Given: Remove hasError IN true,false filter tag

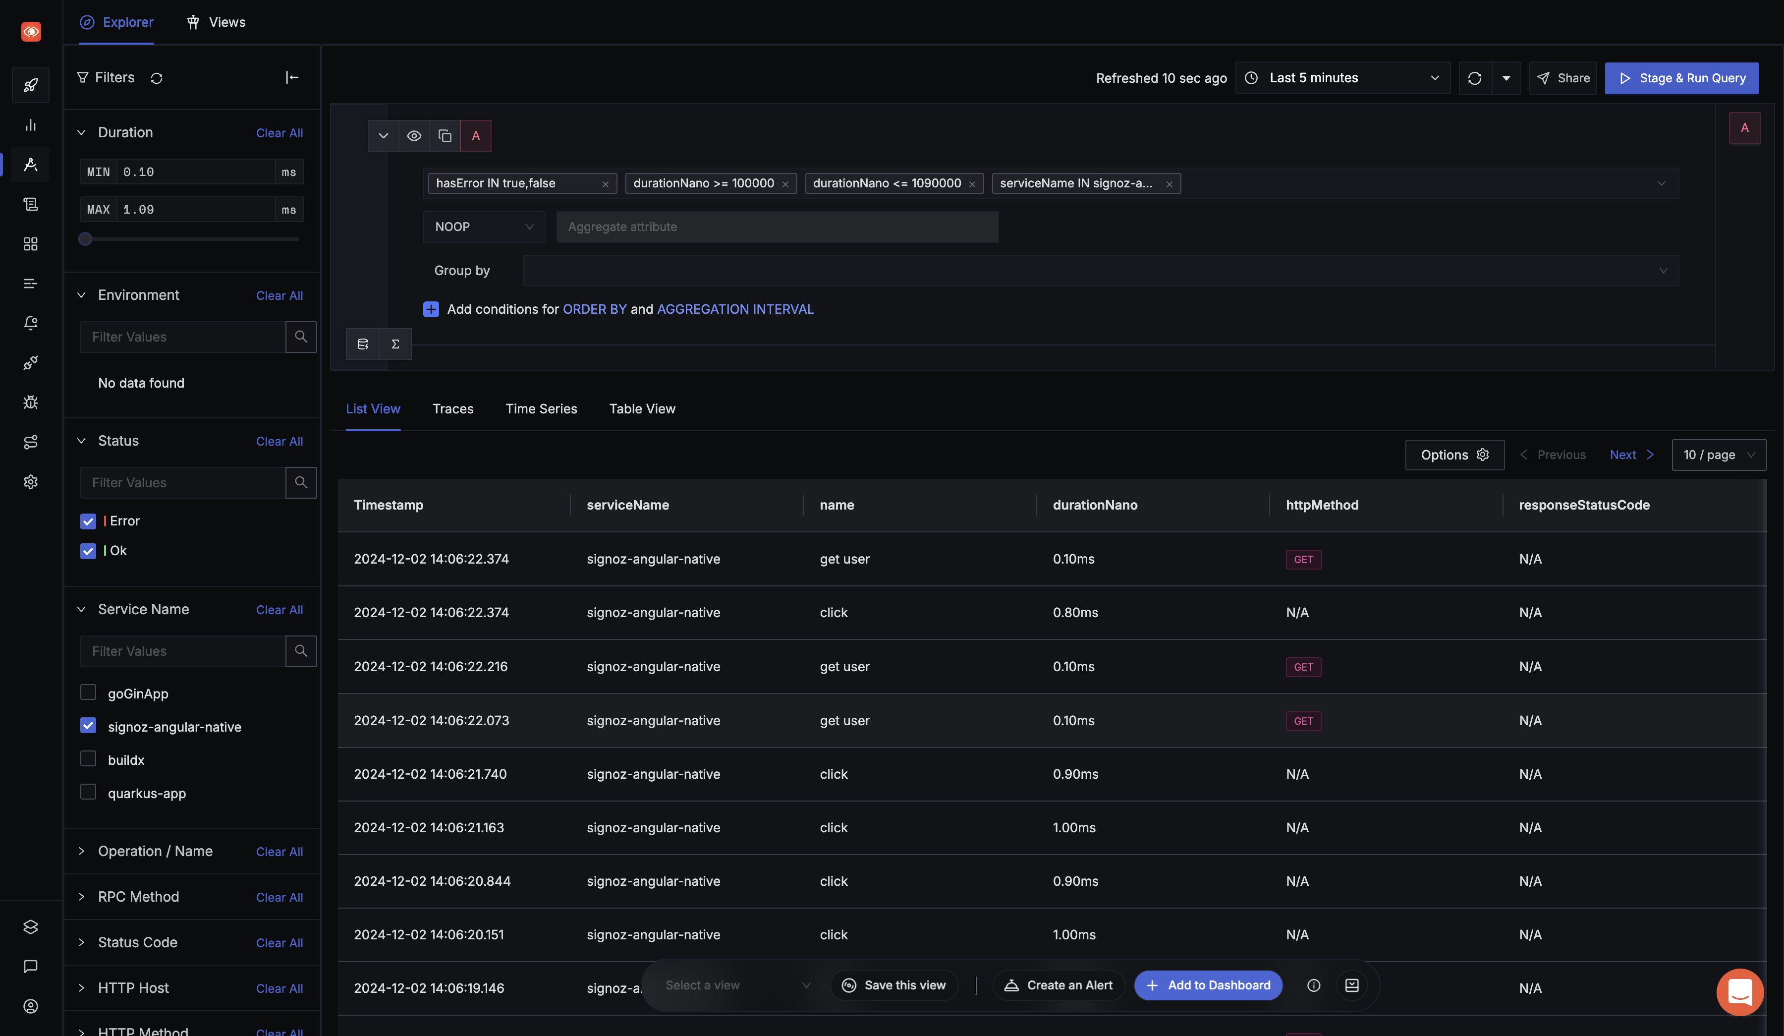Looking at the screenshot, I should coord(605,184).
